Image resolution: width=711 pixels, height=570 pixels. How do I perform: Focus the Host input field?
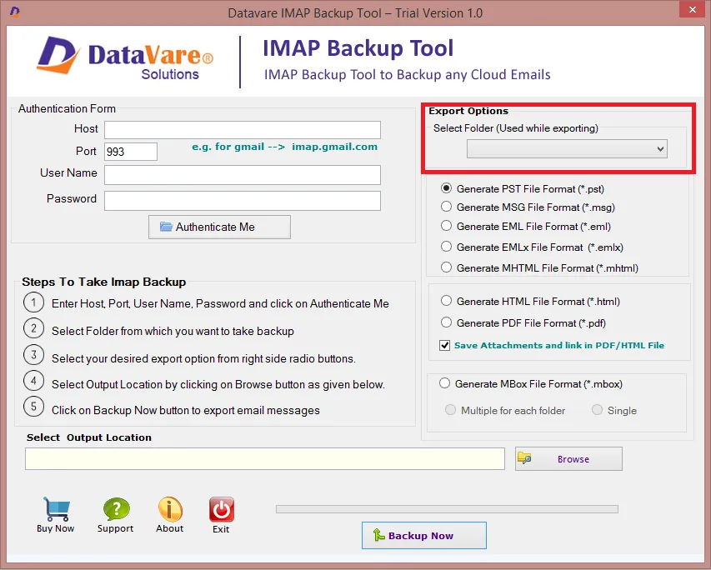(243, 130)
